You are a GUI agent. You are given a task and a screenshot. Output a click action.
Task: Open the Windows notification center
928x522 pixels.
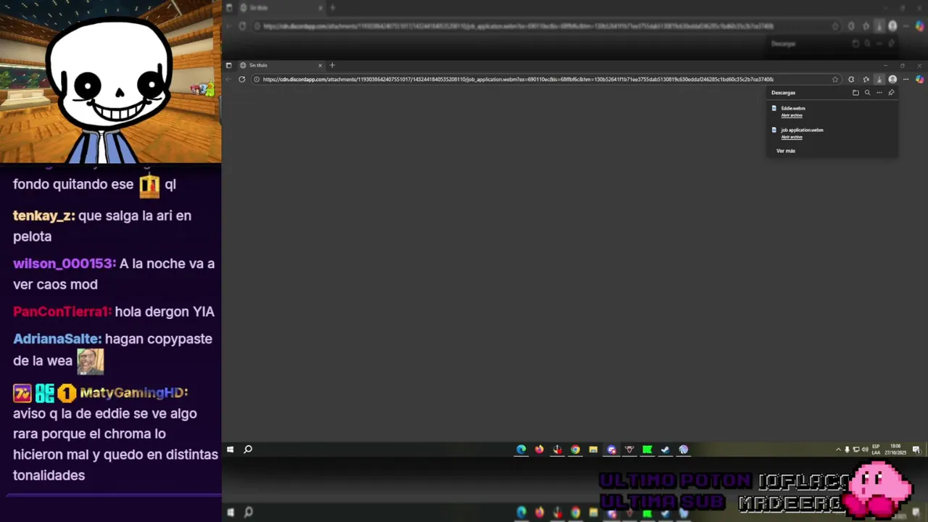pyautogui.click(x=916, y=449)
